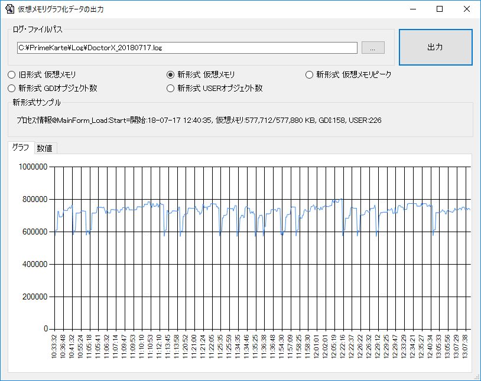Click the 600000 y-axis label
Image resolution: width=481 pixels, height=381 pixels.
pyautogui.click(x=35, y=232)
